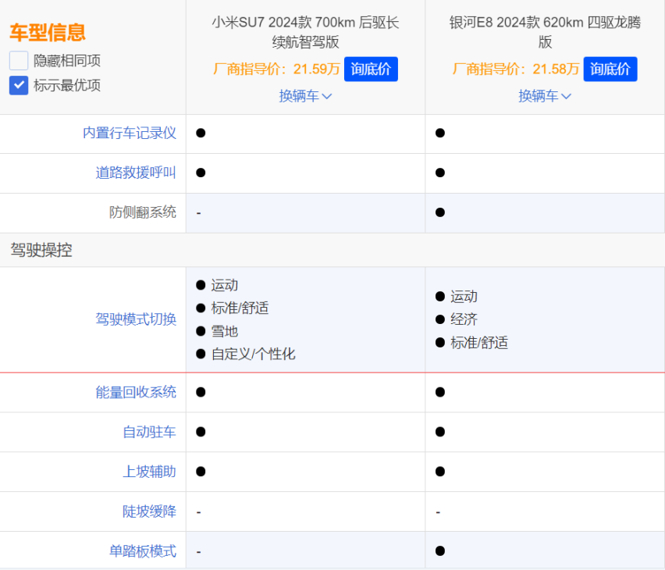Open the 单踏板模式 link

point(143,551)
